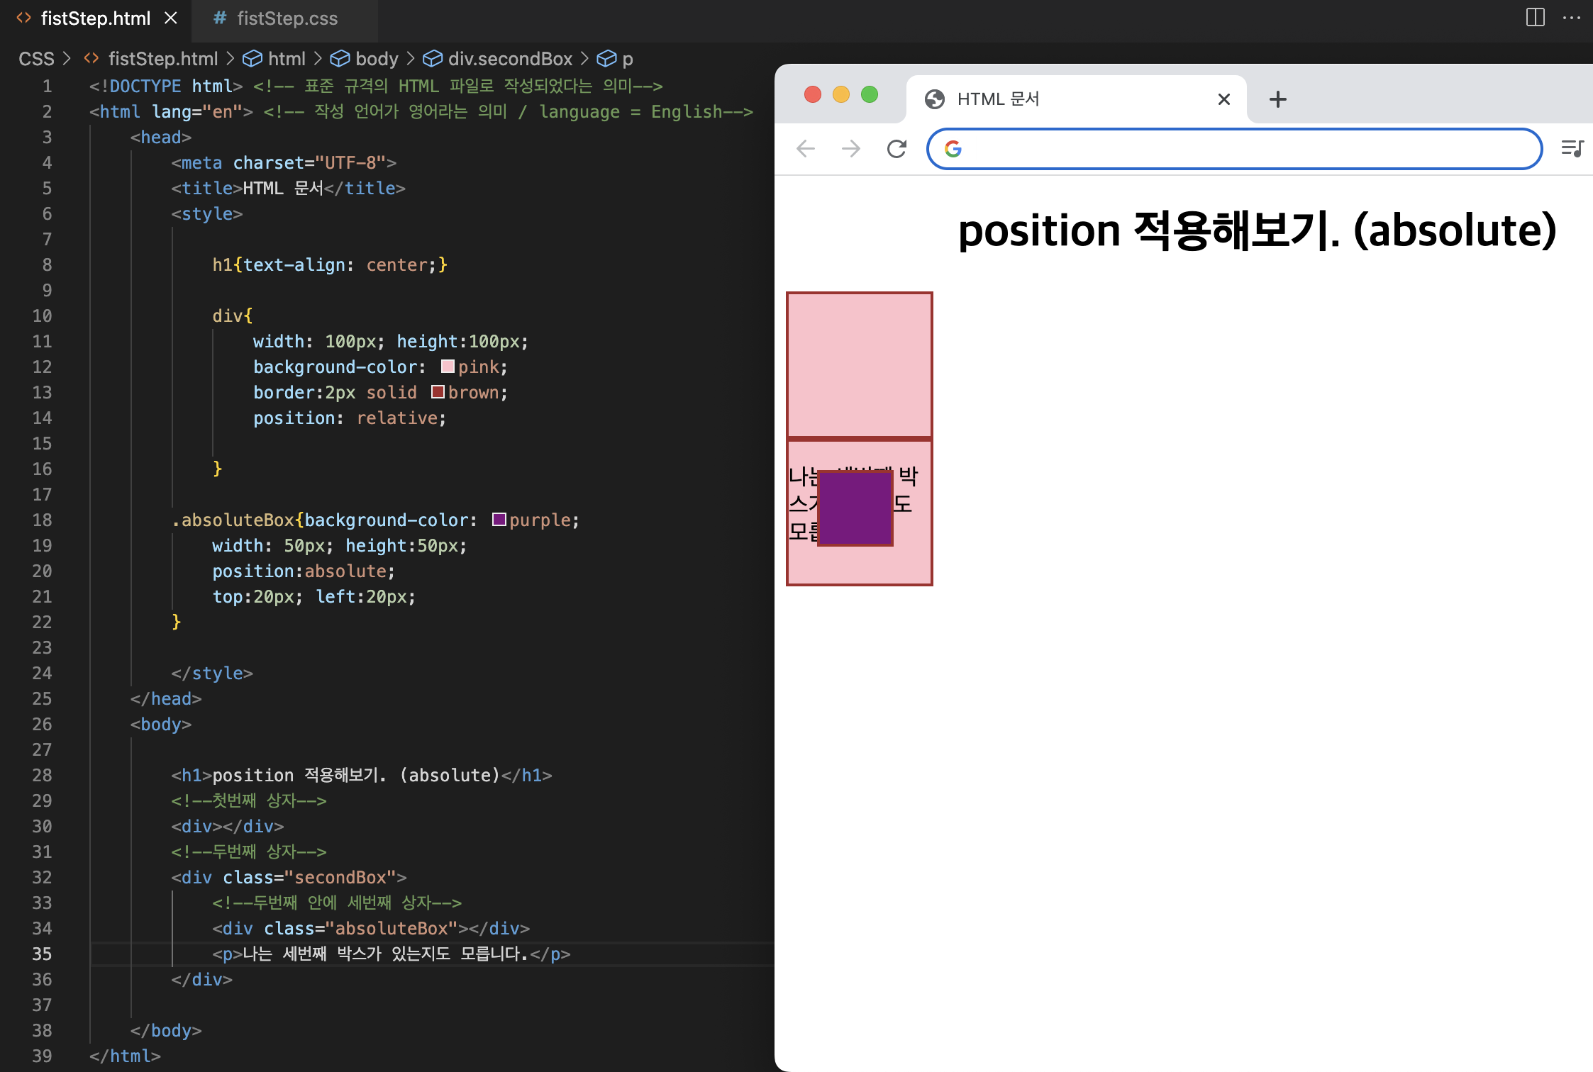1593x1072 pixels.
Task: Click the browser back arrow
Action: (x=806, y=149)
